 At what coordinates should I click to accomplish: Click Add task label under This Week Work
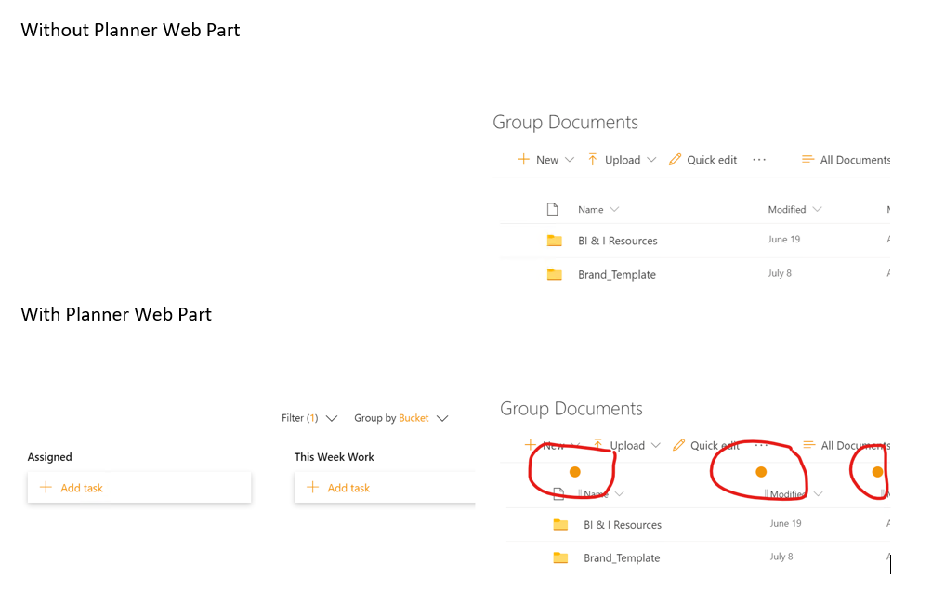[348, 488]
